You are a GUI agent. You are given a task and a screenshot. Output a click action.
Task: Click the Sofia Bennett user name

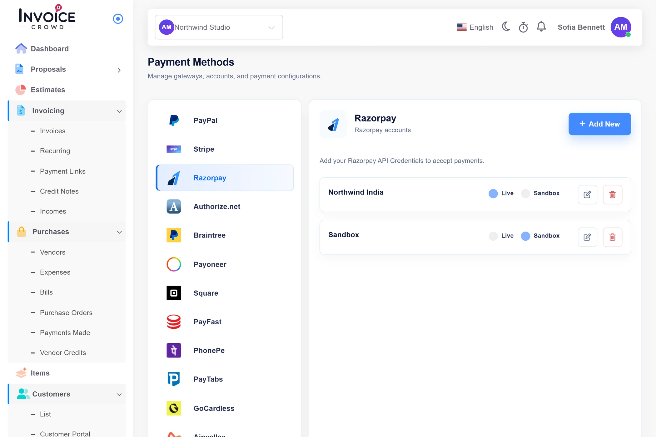pyautogui.click(x=581, y=27)
